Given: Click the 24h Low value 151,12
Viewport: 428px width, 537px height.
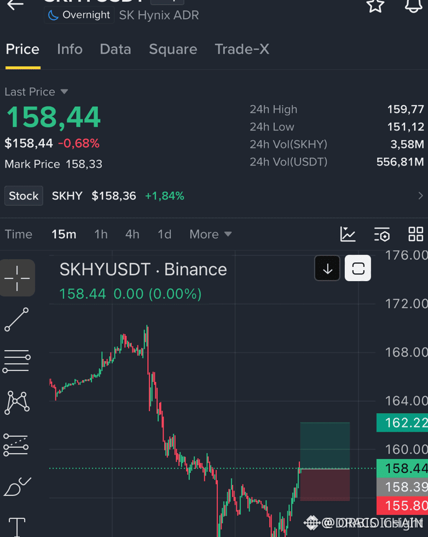Looking at the screenshot, I should (x=406, y=127).
